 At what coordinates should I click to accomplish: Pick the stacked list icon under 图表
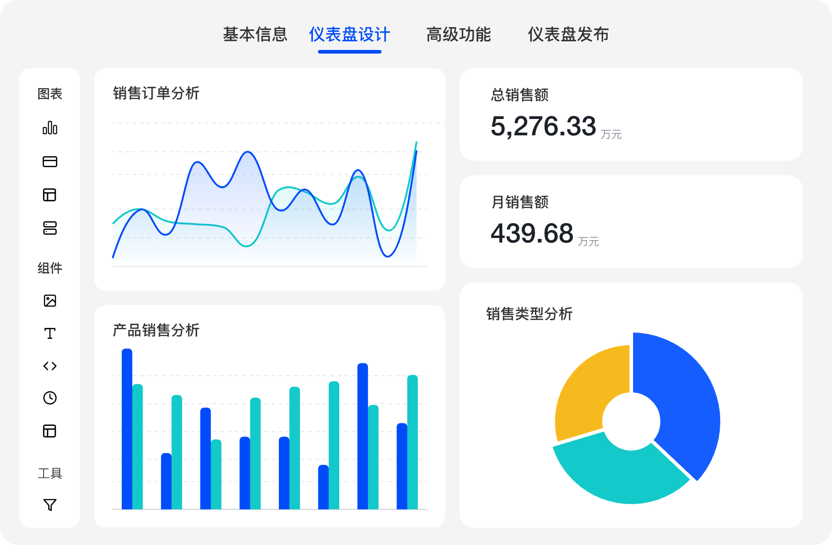click(50, 228)
